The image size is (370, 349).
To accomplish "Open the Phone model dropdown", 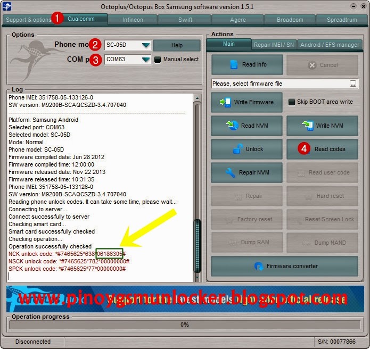I will 146,45.
